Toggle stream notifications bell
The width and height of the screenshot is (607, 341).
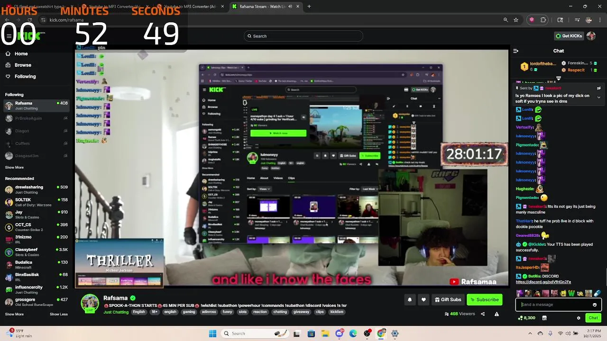(410, 299)
